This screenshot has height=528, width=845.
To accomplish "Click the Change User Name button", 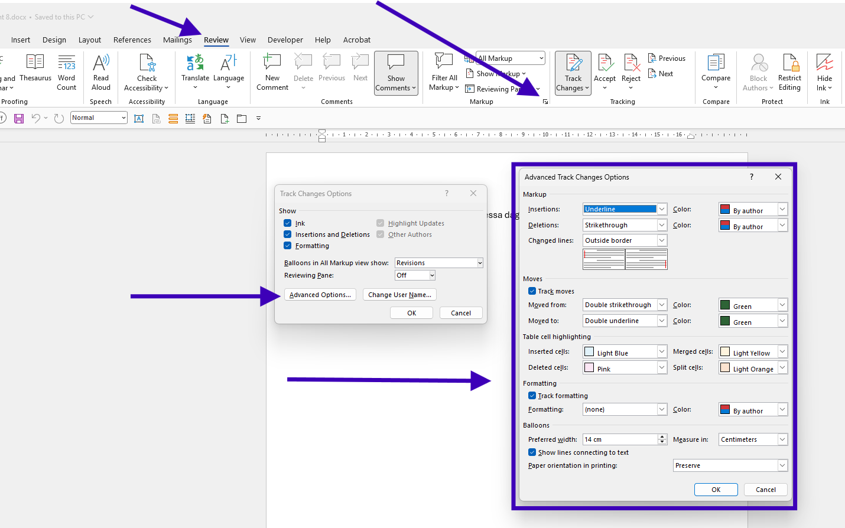I will point(399,295).
